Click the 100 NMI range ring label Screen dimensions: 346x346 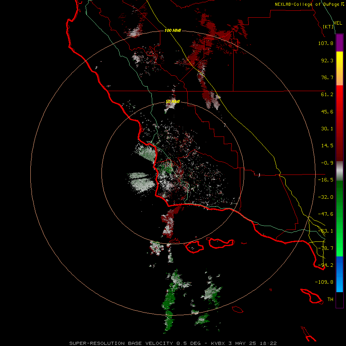coord(173,30)
